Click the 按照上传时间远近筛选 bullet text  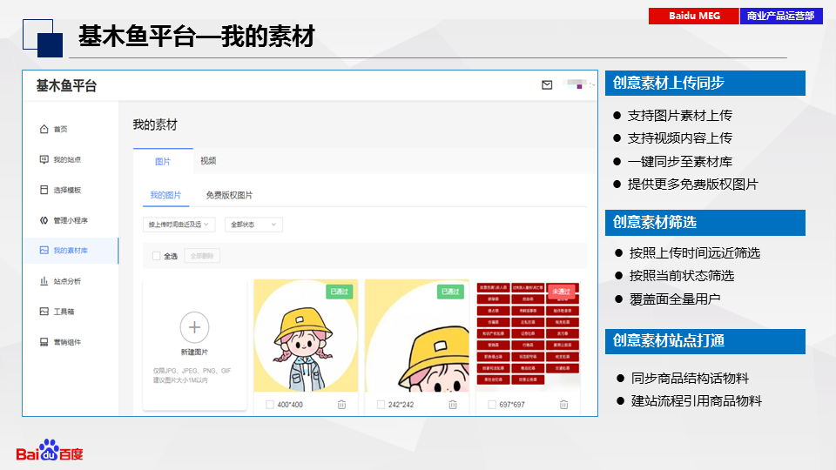point(695,252)
